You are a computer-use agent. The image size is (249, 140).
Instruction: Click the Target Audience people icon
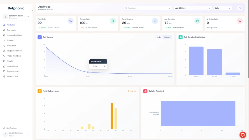(x=4, y=51)
